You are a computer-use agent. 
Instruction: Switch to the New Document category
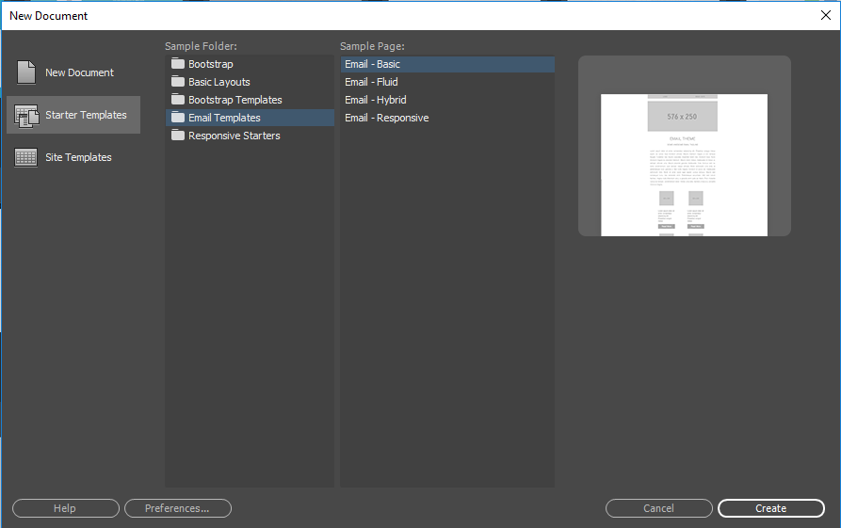pos(79,72)
